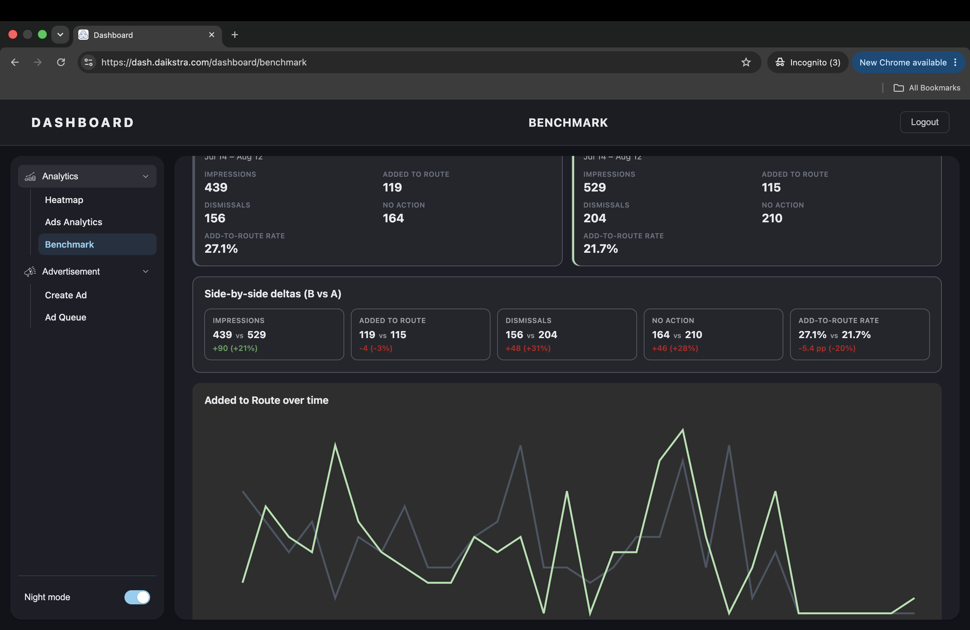The height and width of the screenshot is (630, 970).
Task: Click the All Bookmarks folder icon
Action: click(x=898, y=88)
